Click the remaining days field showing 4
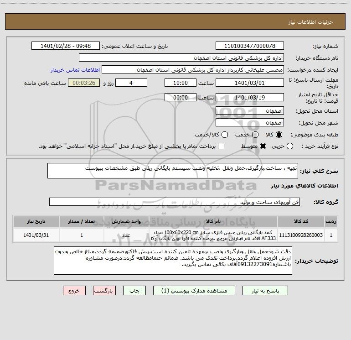This screenshot has width=351, height=340. [131, 83]
